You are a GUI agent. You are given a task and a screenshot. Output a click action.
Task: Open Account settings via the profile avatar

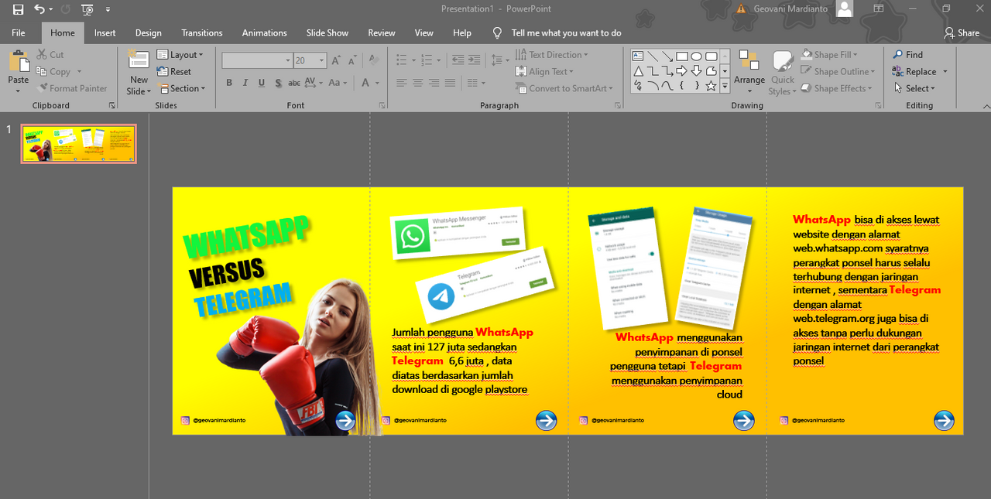pyautogui.click(x=845, y=9)
